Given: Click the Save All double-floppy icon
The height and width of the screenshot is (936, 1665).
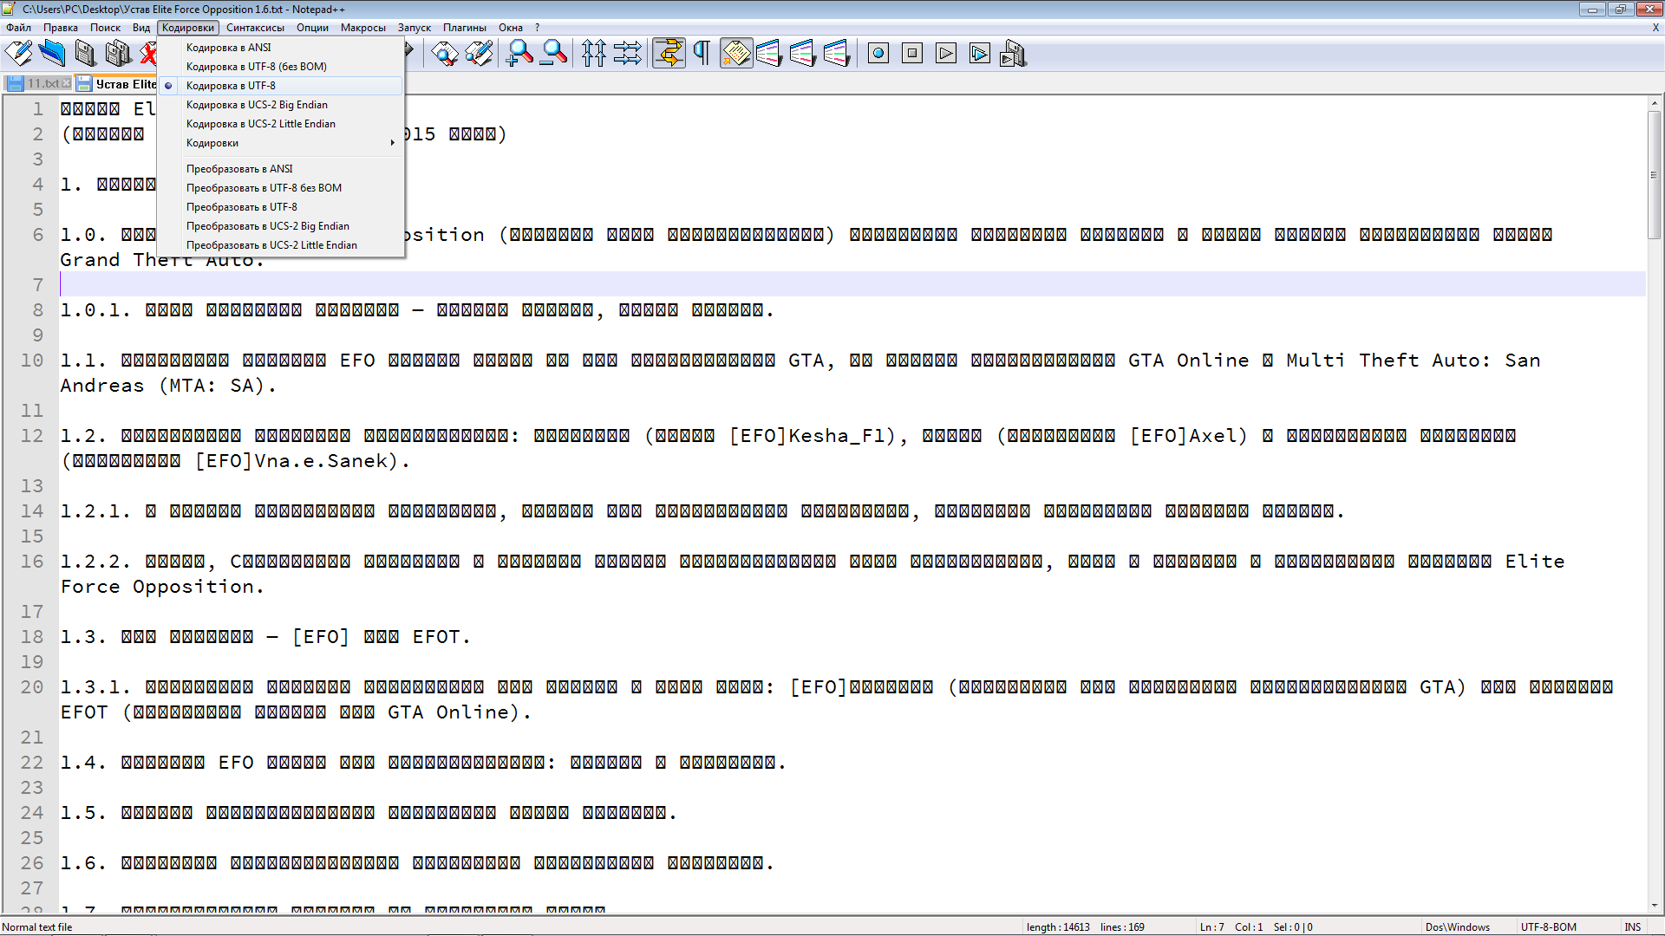Looking at the screenshot, I should coord(118,54).
